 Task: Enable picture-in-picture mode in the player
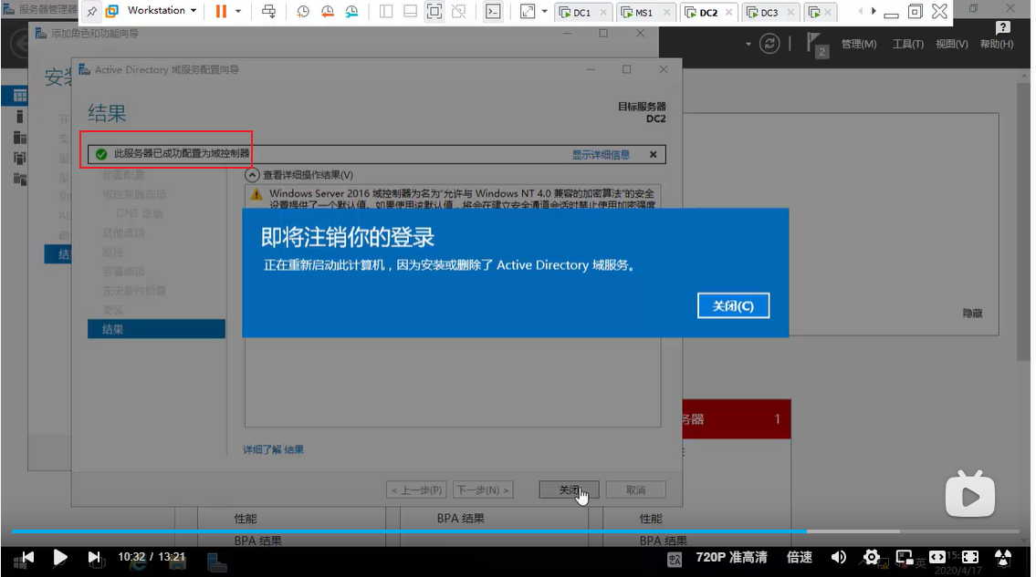click(x=904, y=558)
